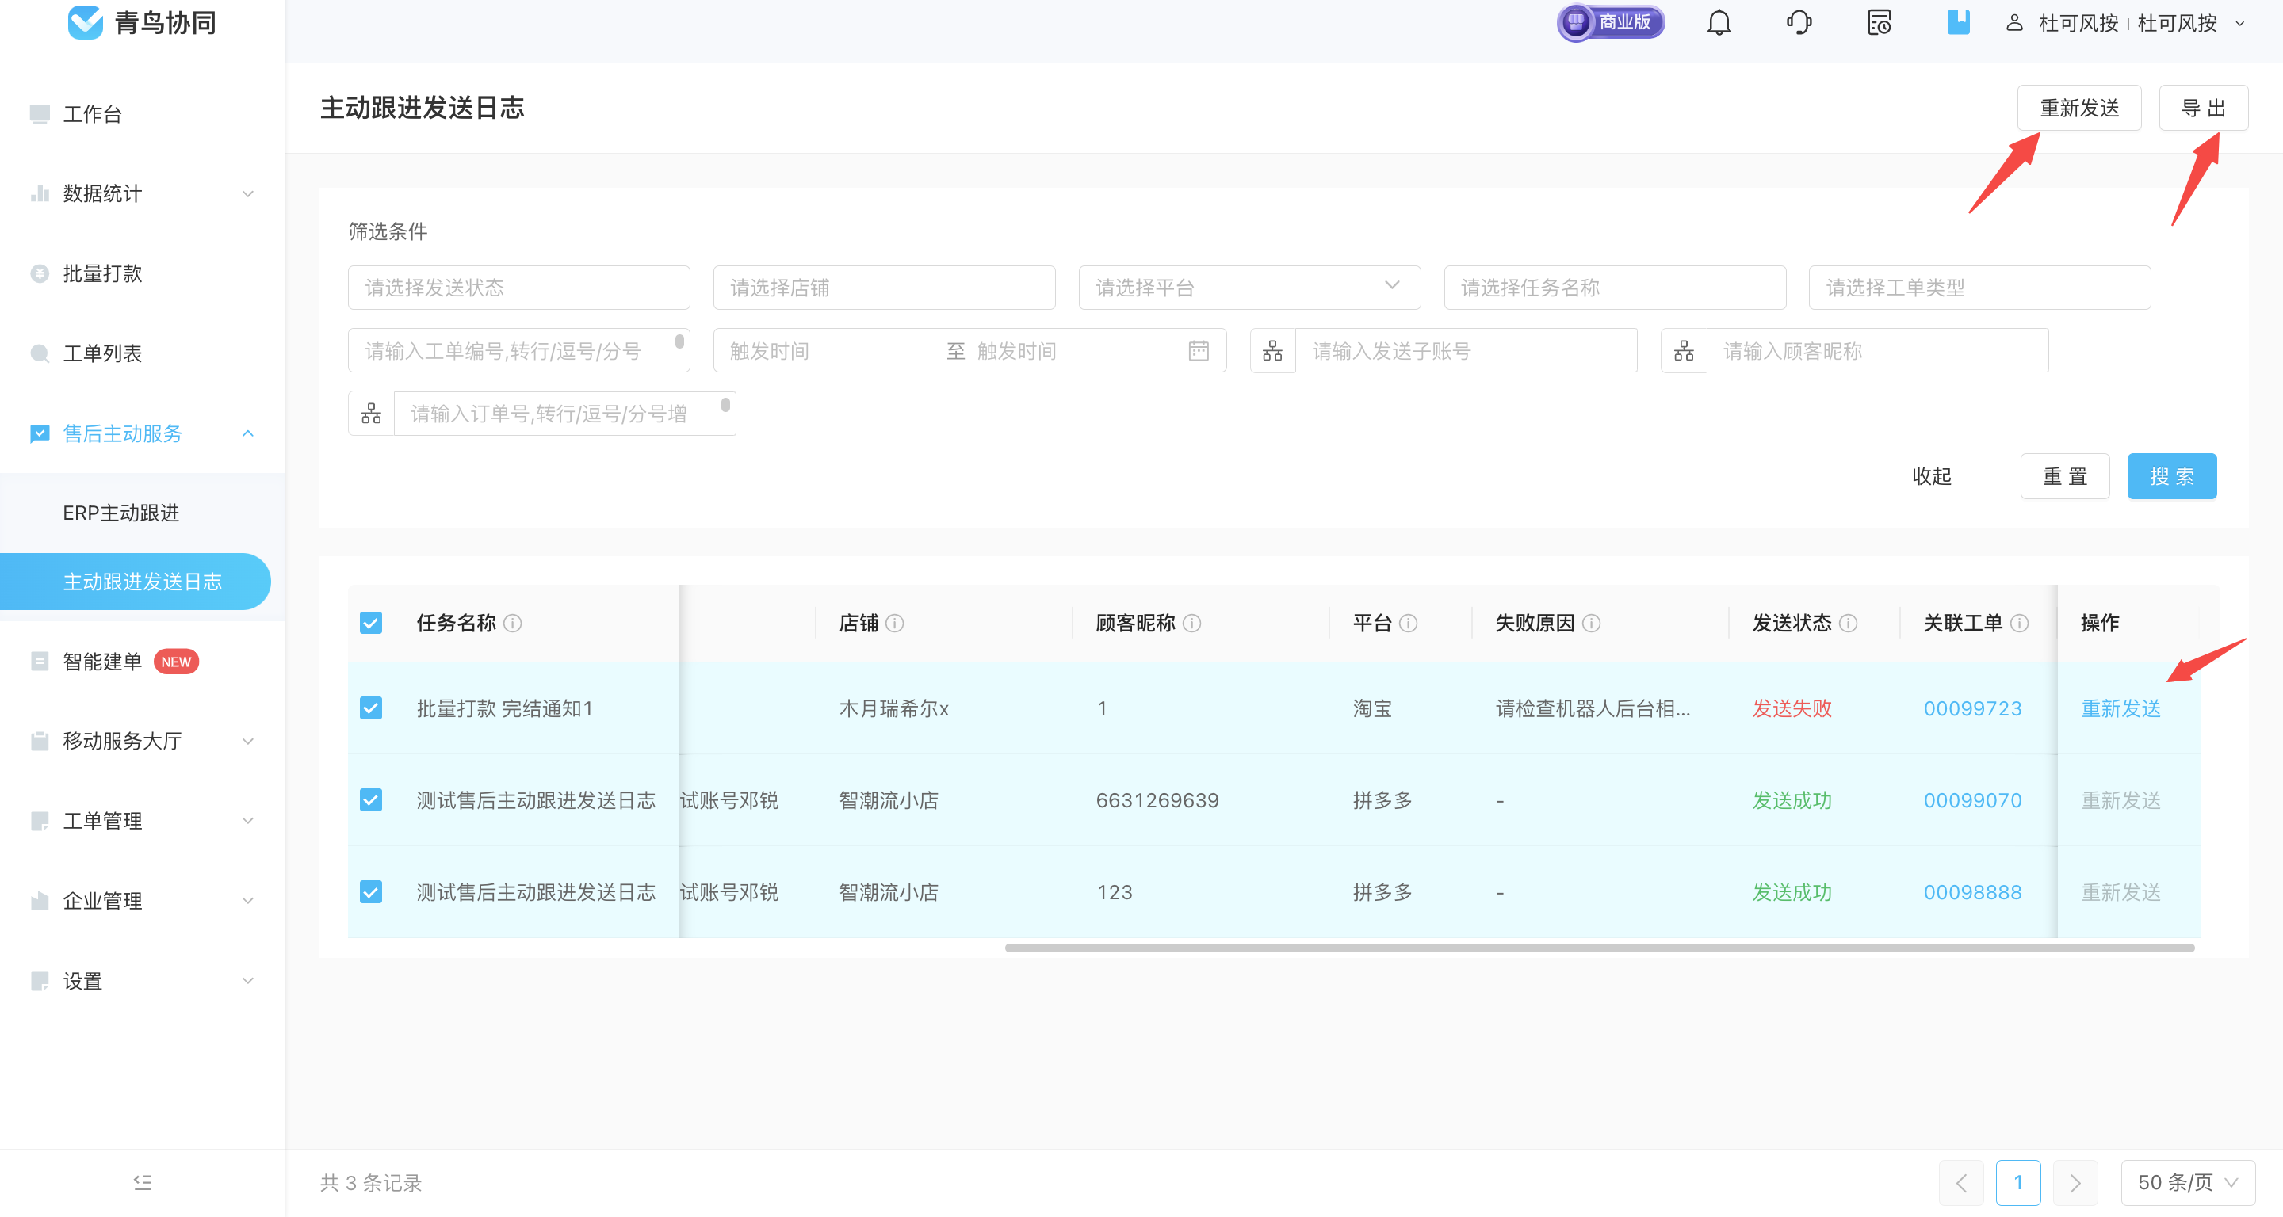Viewport: 2283px width, 1217px height.
Task: Open the customer service headset icon
Action: [x=1798, y=22]
